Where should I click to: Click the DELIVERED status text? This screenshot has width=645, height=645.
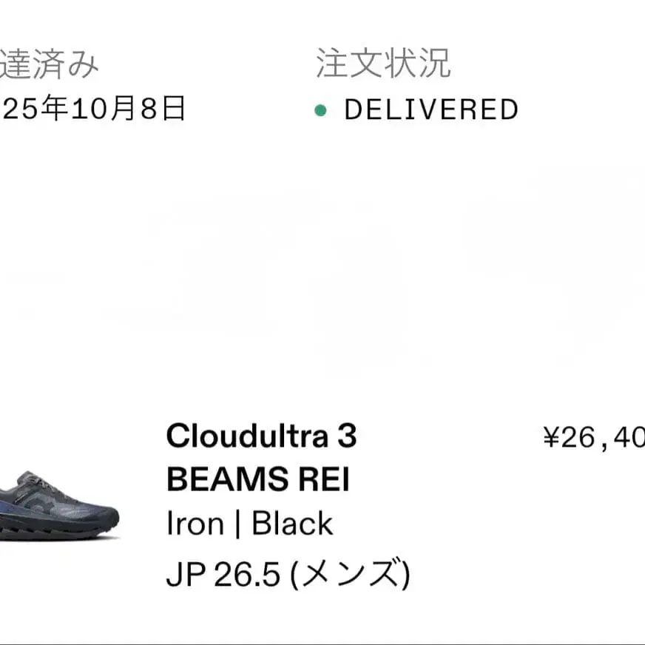coord(431,110)
